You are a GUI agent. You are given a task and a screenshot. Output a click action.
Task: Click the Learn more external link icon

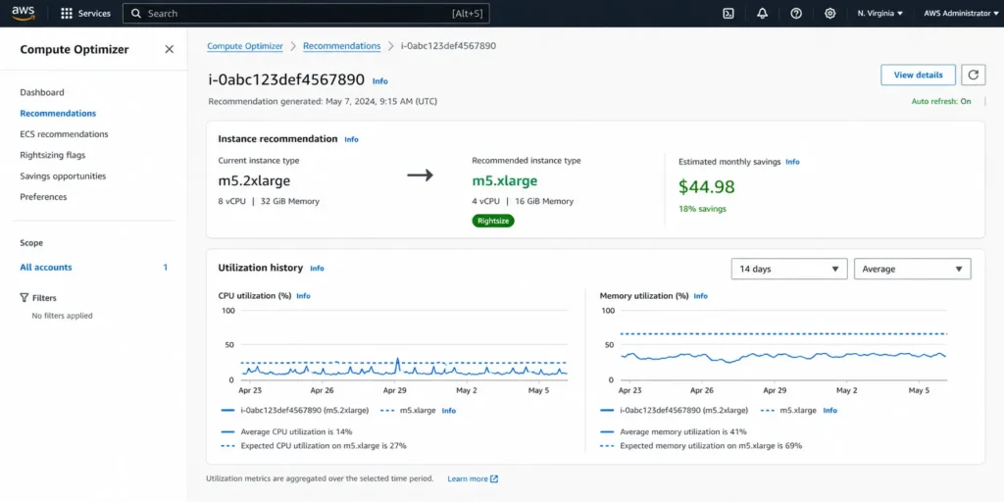click(x=494, y=478)
